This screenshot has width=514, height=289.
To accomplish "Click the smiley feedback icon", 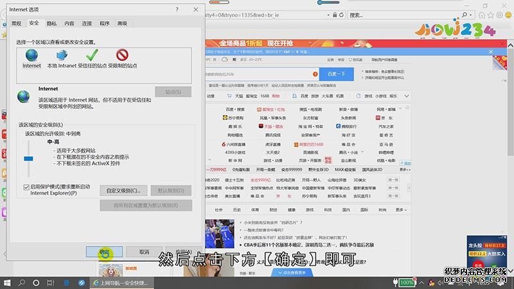I will (x=508, y=15).
